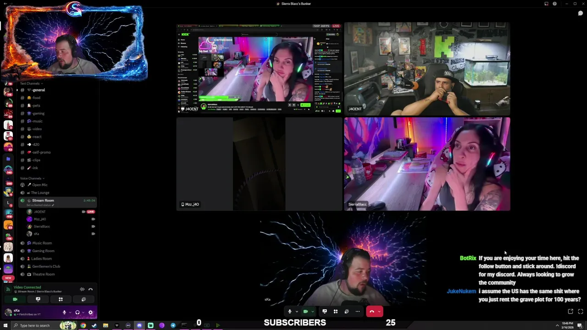Open activities from sidebar voice panel
587x330 pixels.
click(x=61, y=299)
